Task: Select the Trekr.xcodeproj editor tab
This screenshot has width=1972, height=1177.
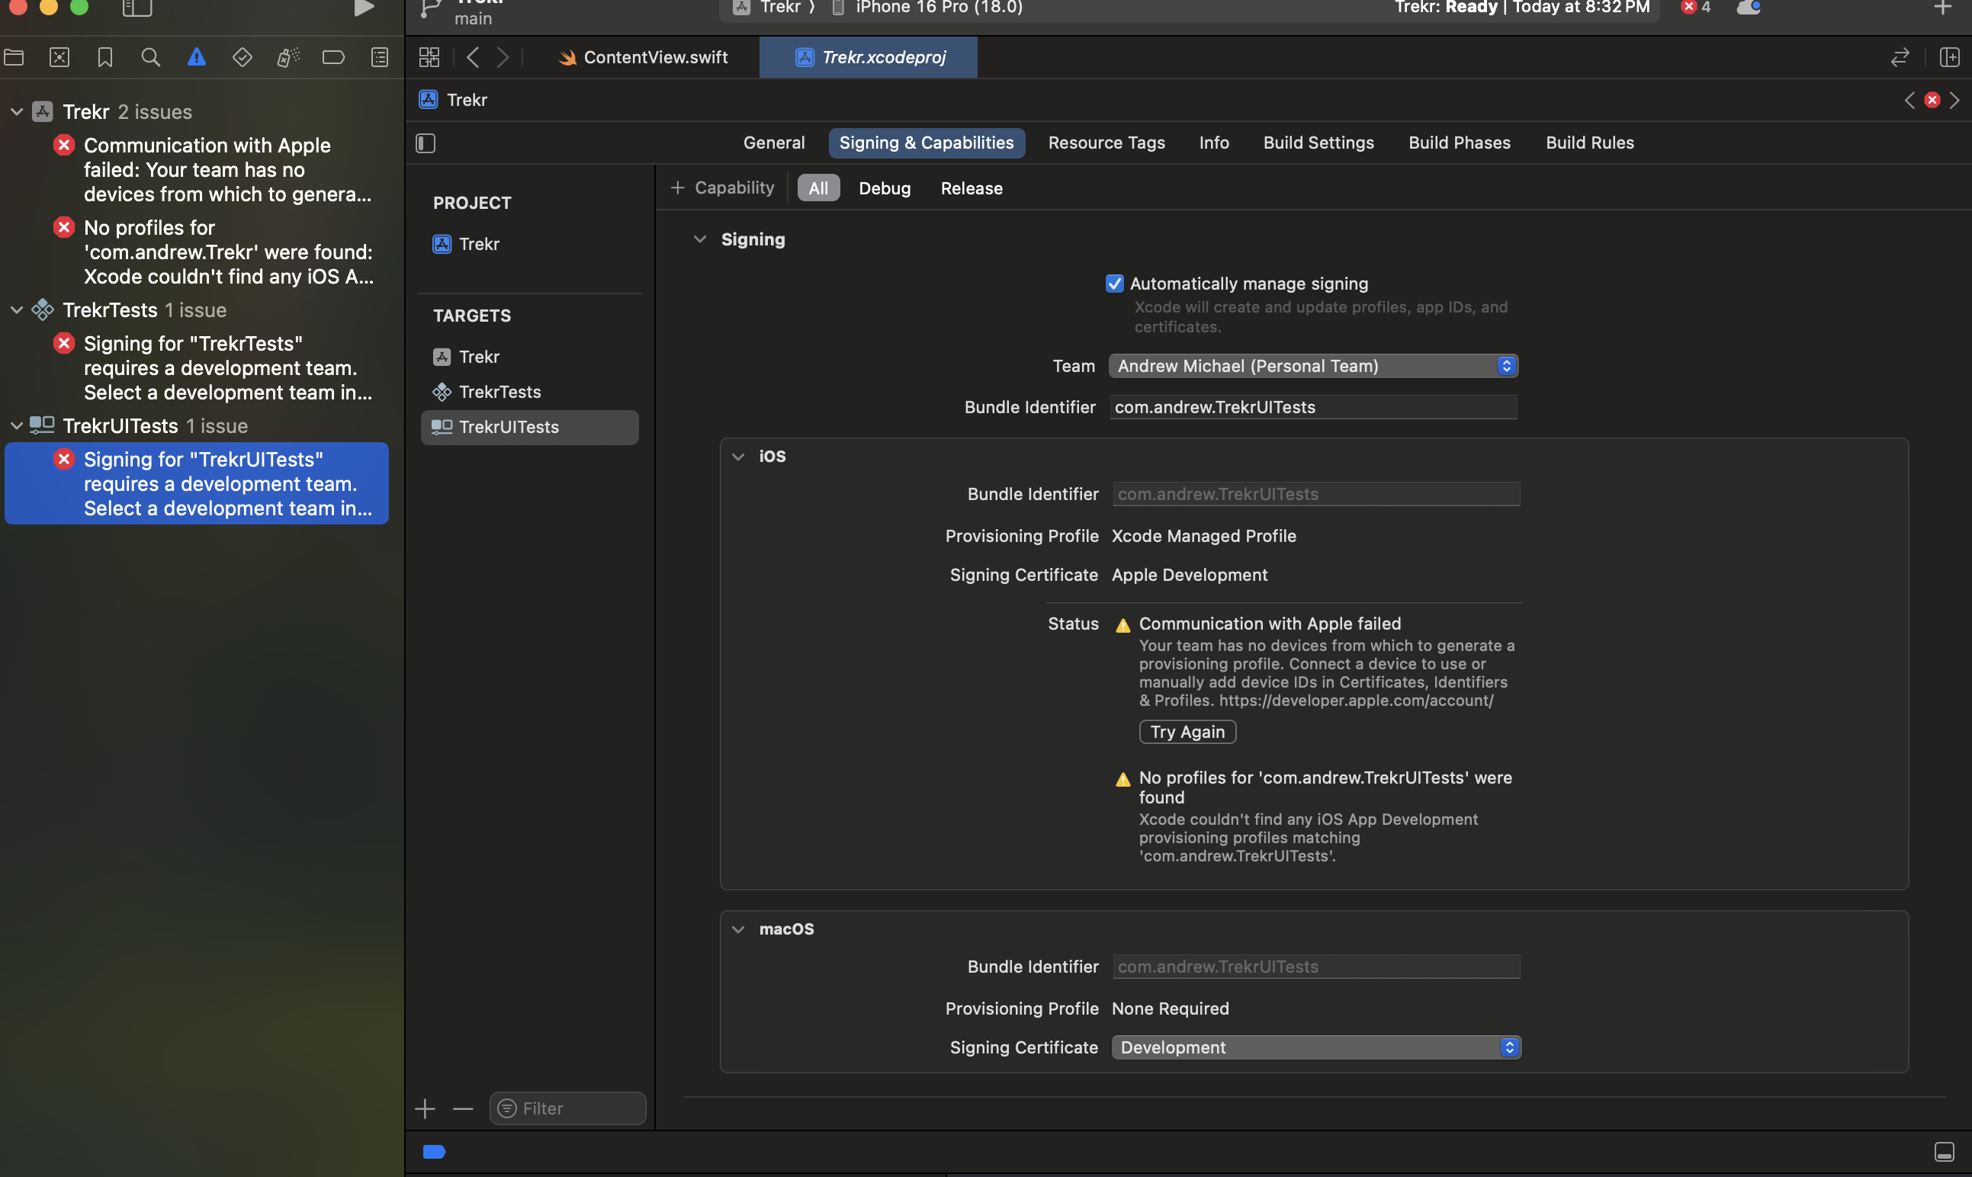Action: [869, 57]
